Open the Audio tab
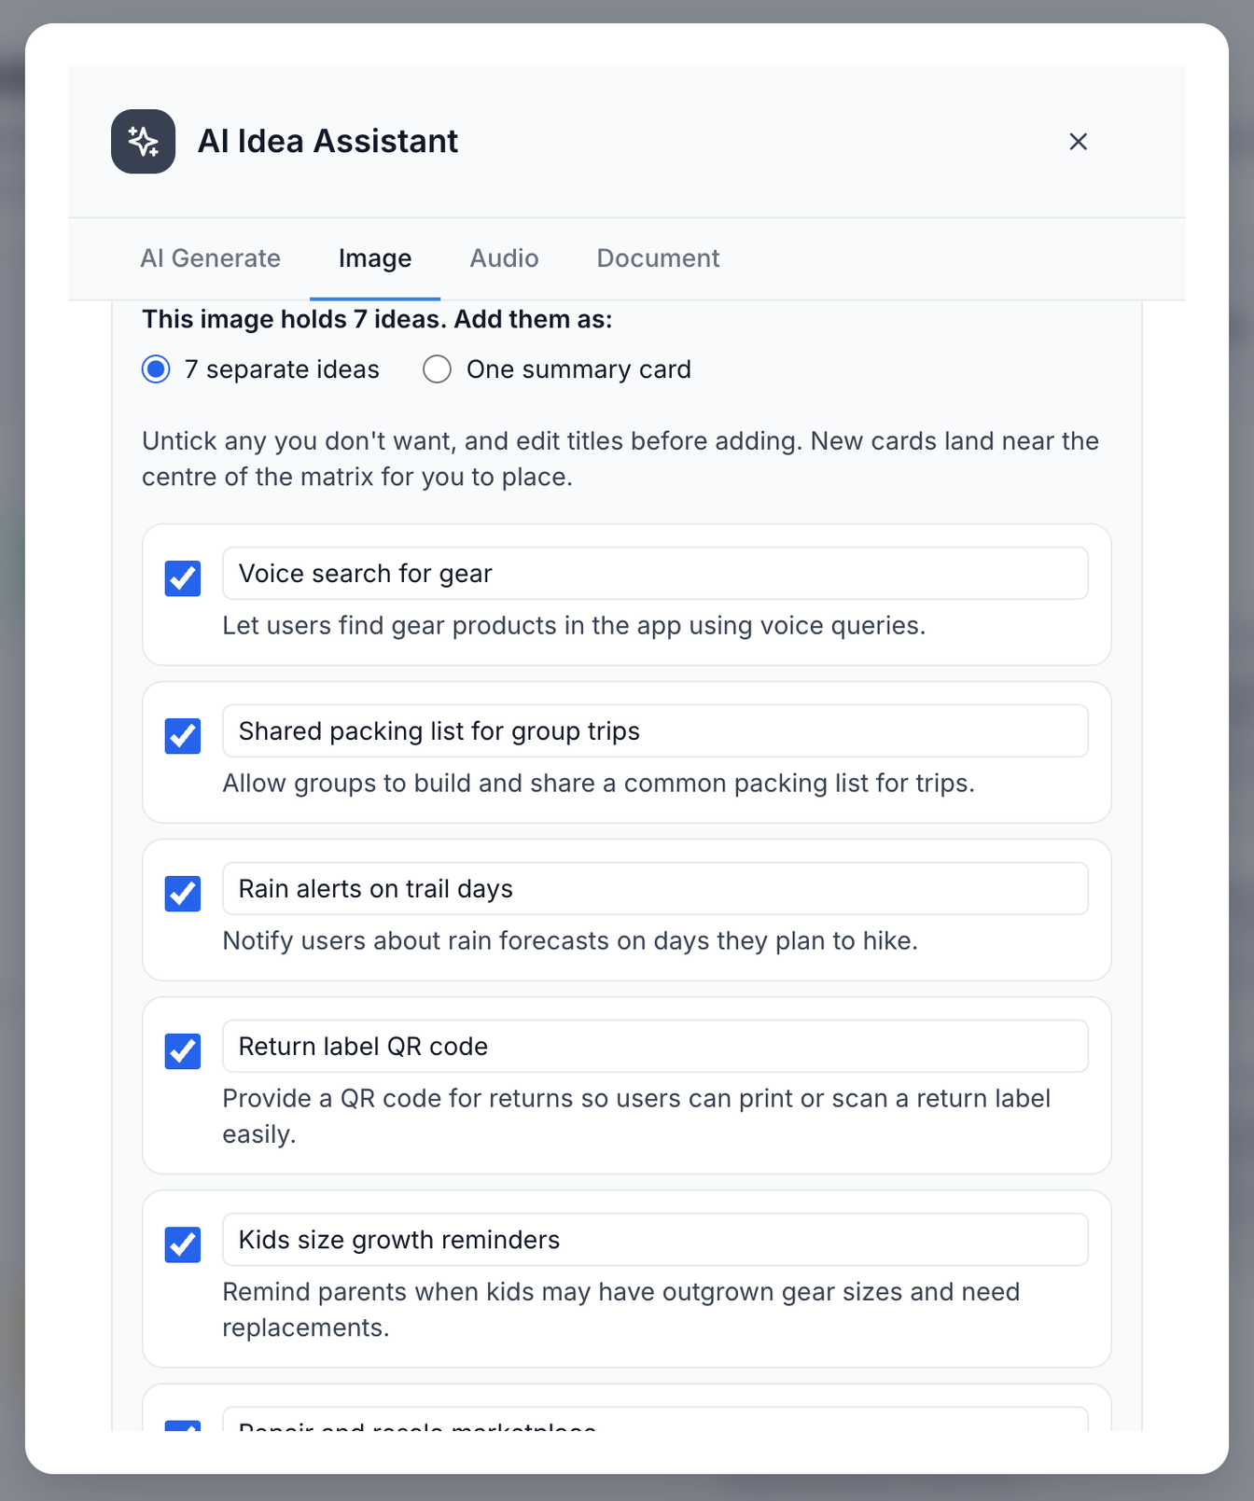This screenshot has height=1501, width=1254. (x=504, y=258)
